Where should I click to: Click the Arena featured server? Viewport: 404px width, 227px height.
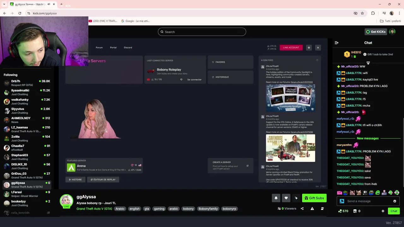pyautogui.click(x=104, y=166)
